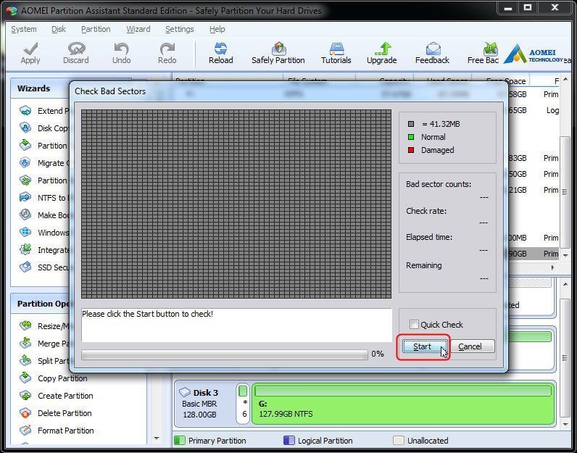Open the Settings menu
The image size is (577, 453).
(180, 29)
